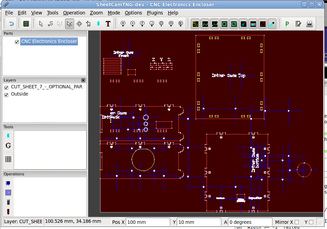Click the Pos X field showing 100 mm
The height and width of the screenshot is (229, 327).
[148, 222]
